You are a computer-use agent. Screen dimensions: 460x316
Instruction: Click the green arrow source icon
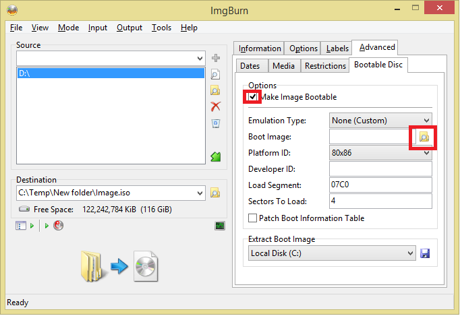point(216,156)
